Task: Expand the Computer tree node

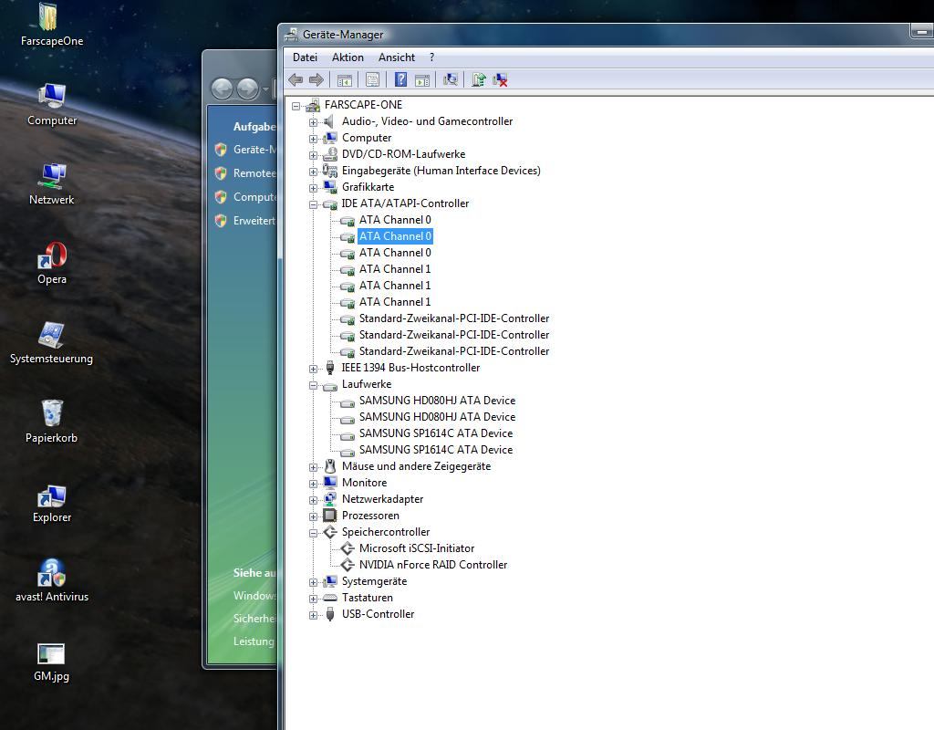Action: pyautogui.click(x=314, y=139)
